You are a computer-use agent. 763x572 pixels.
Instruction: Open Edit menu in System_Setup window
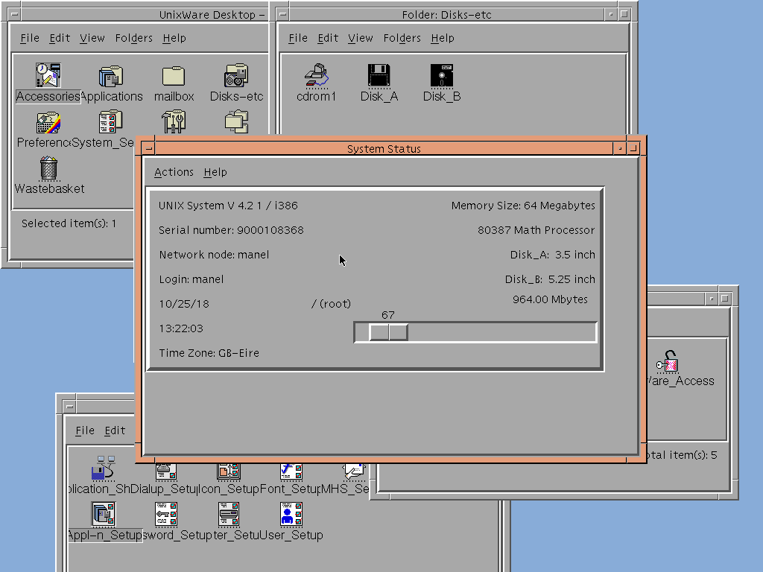pos(115,430)
